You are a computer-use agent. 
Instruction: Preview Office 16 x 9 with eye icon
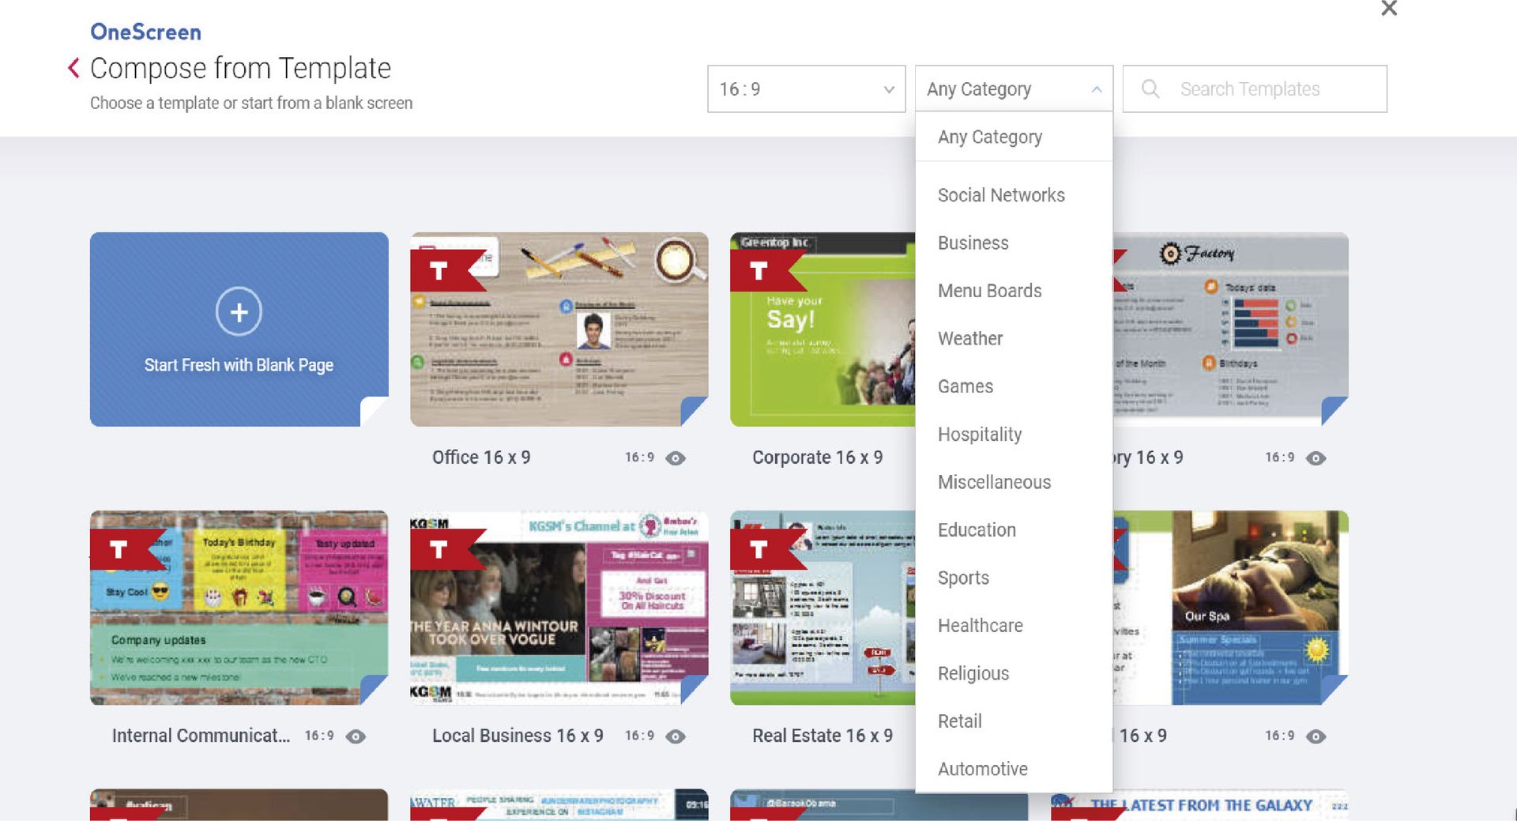coord(676,458)
